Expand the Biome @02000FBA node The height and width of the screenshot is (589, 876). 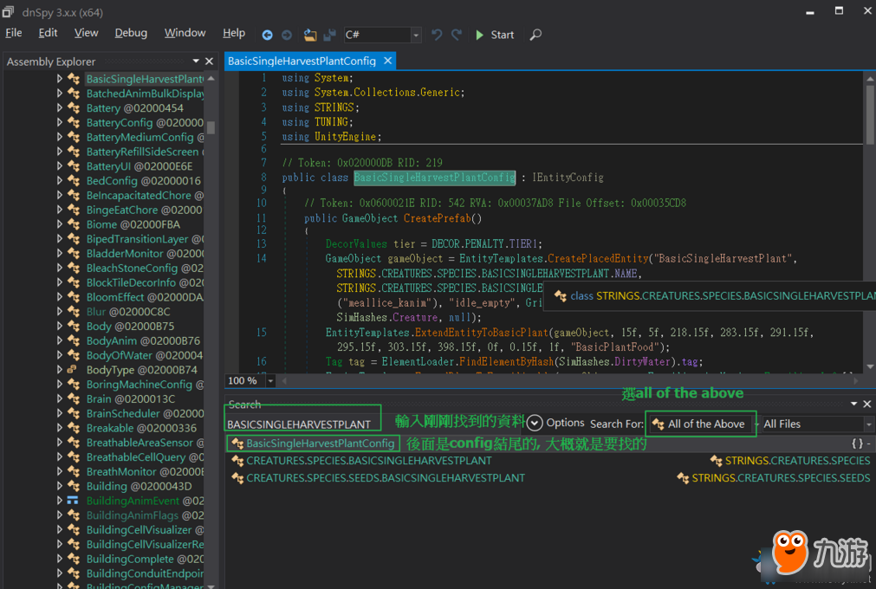coord(59,223)
